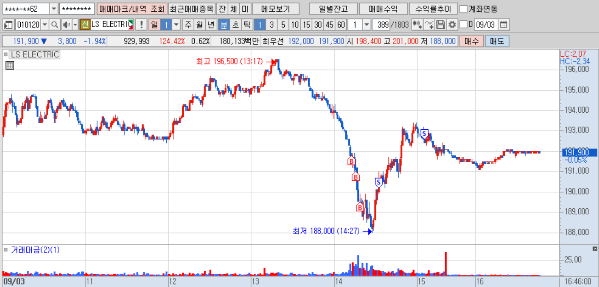The width and height of the screenshot is (599, 287).
Task: Open stock search with the magnifier icon
Action: click(54, 25)
